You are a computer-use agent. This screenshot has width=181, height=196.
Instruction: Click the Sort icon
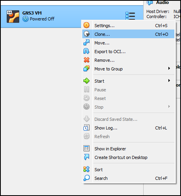click(x=87, y=169)
